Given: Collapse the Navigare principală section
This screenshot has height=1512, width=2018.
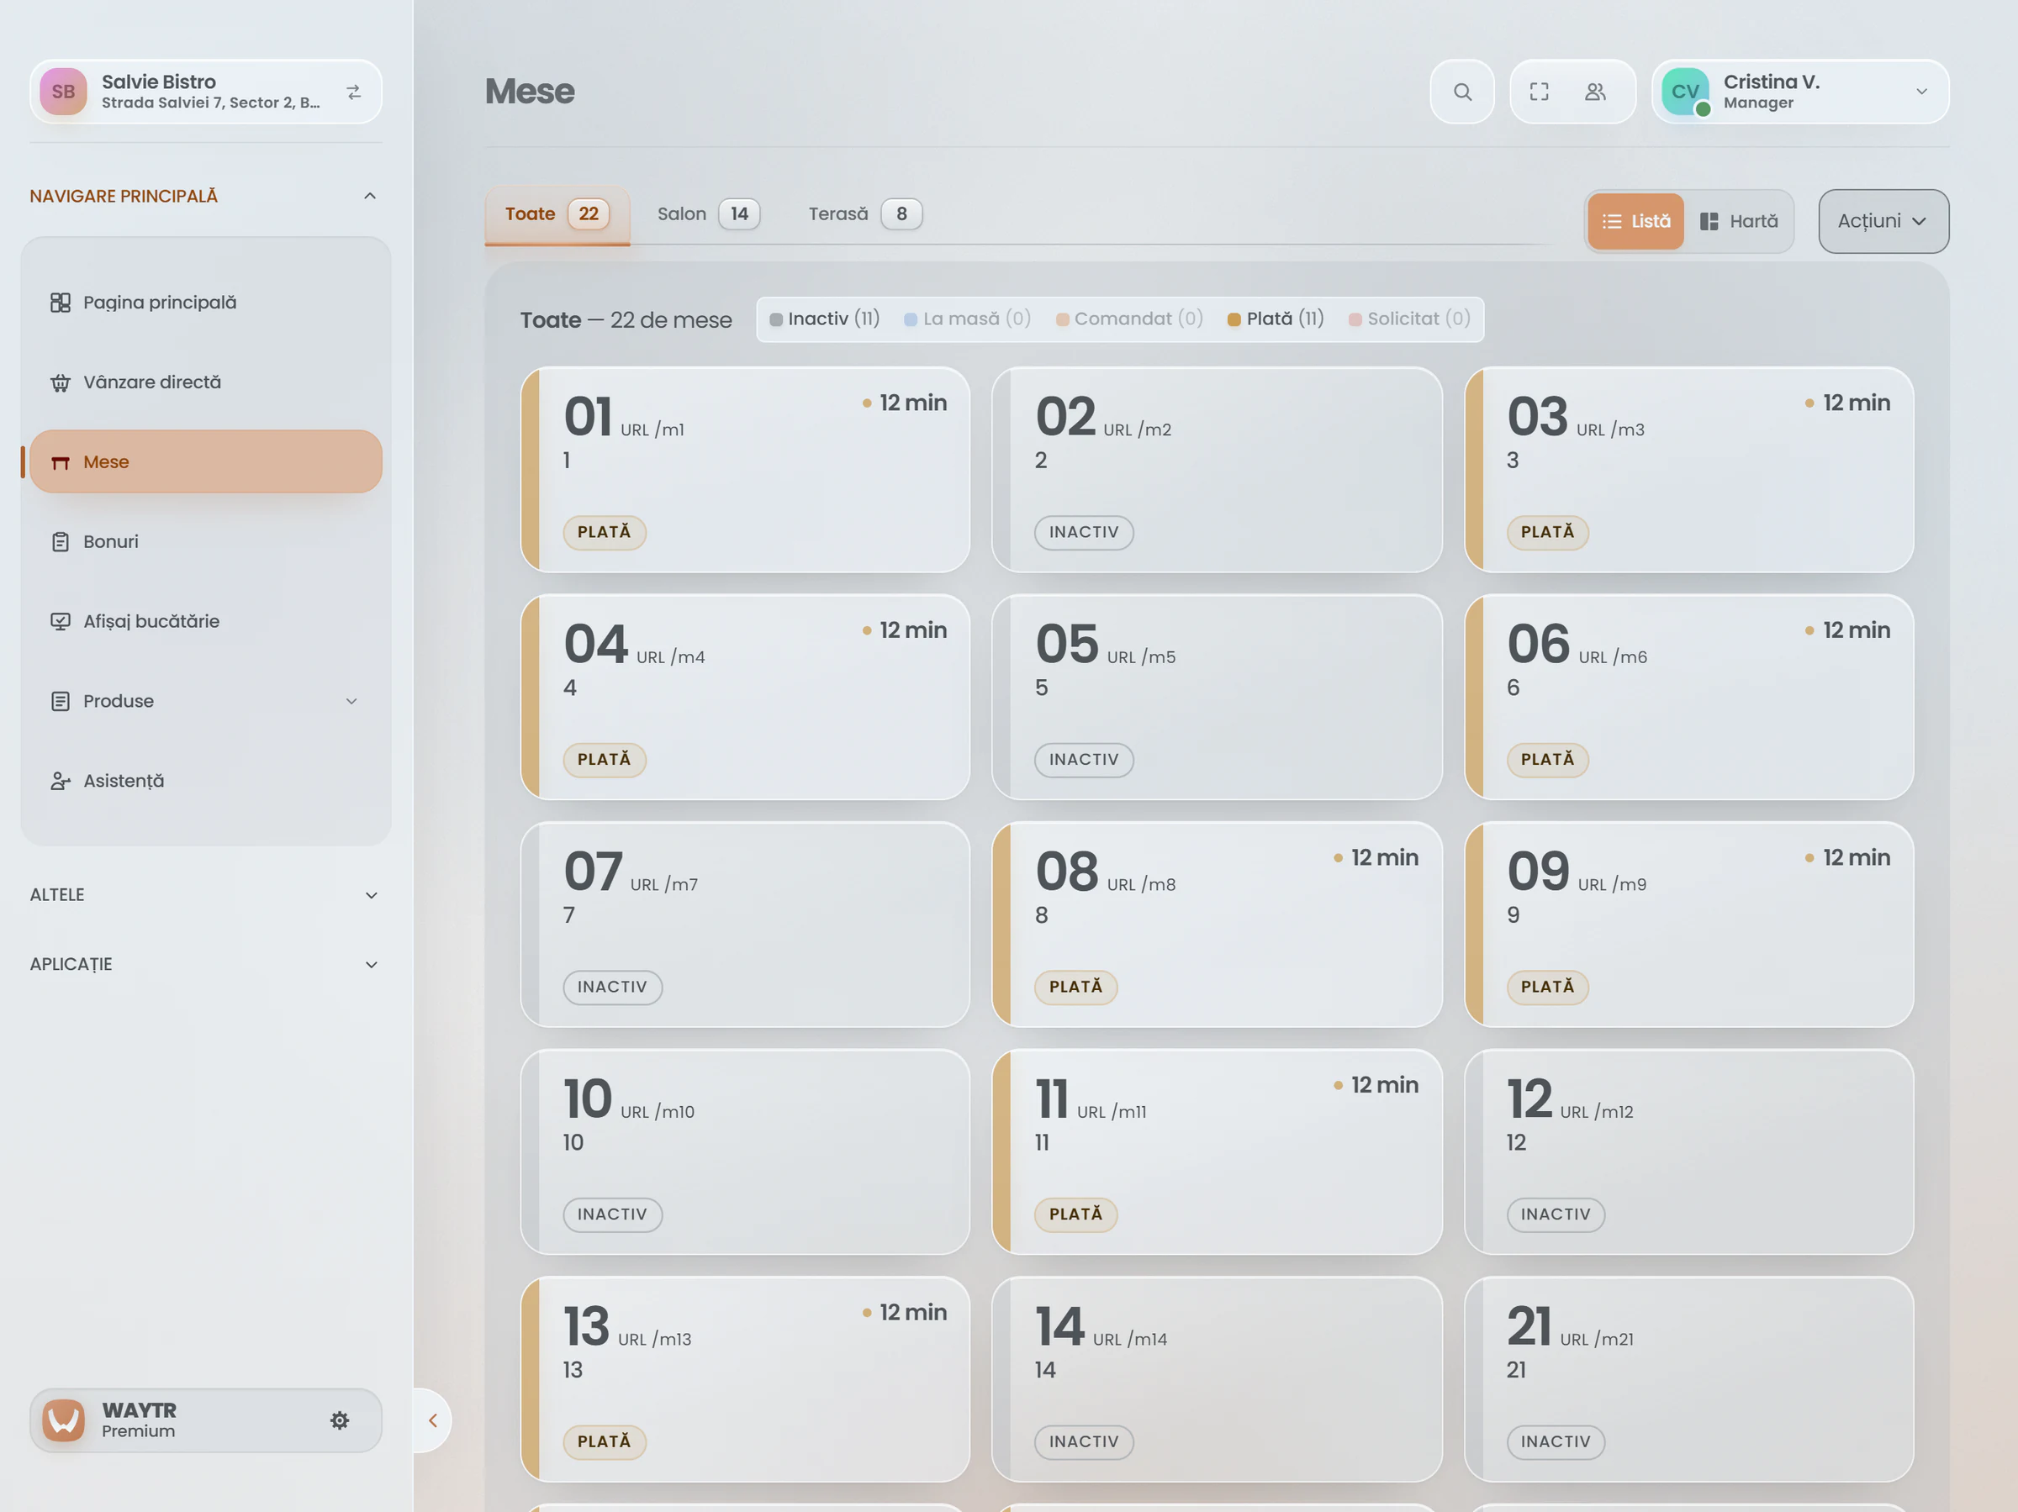Looking at the screenshot, I should point(205,196).
